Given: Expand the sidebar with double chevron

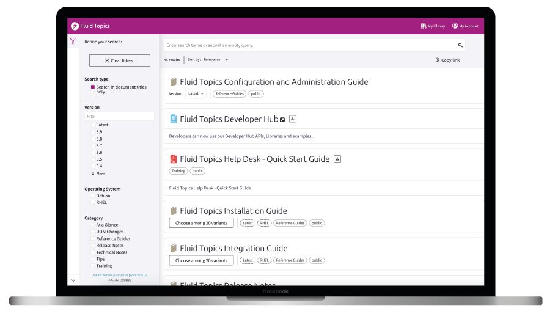Looking at the screenshot, I should point(73,280).
